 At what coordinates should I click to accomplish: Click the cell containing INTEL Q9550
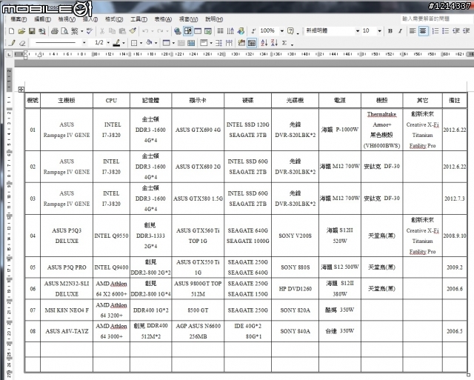[111, 236]
